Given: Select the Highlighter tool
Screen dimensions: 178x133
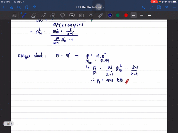Looking at the screenshot, I should pos(43,16).
